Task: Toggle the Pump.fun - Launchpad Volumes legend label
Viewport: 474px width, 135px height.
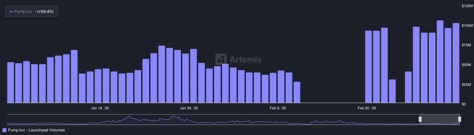Action: tap(36, 130)
